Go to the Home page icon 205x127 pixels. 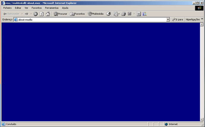(48, 14)
